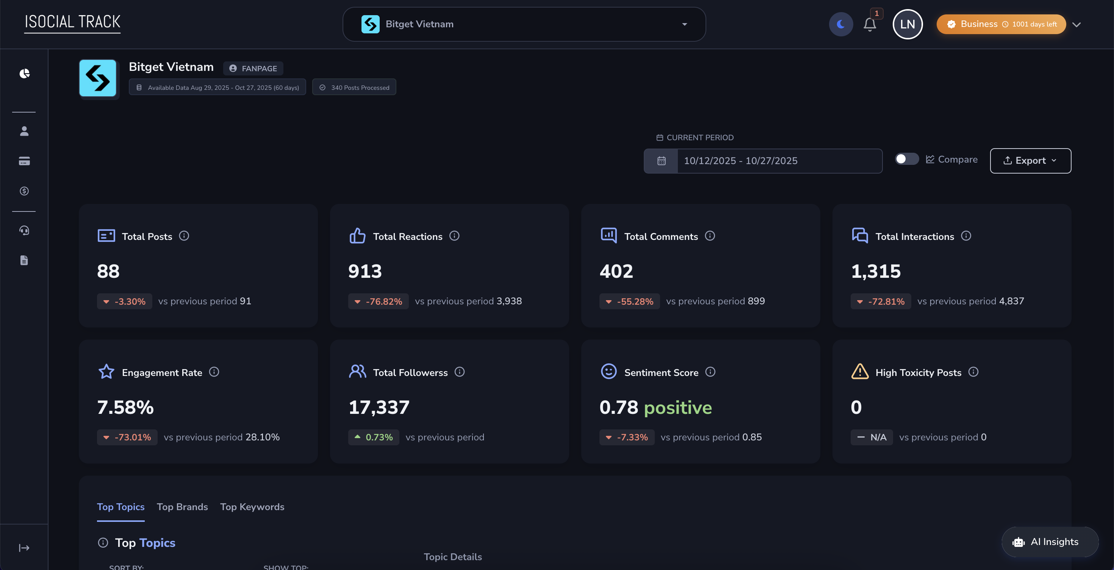Click the calendar icon beside the date range
The image size is (1114, 570).
point(660,161)
